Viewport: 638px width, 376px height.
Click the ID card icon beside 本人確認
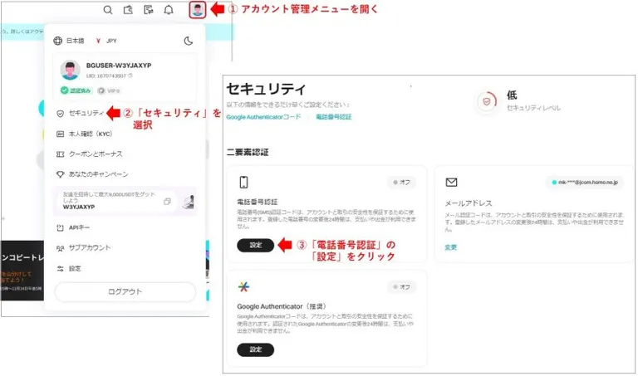[60, 134]
